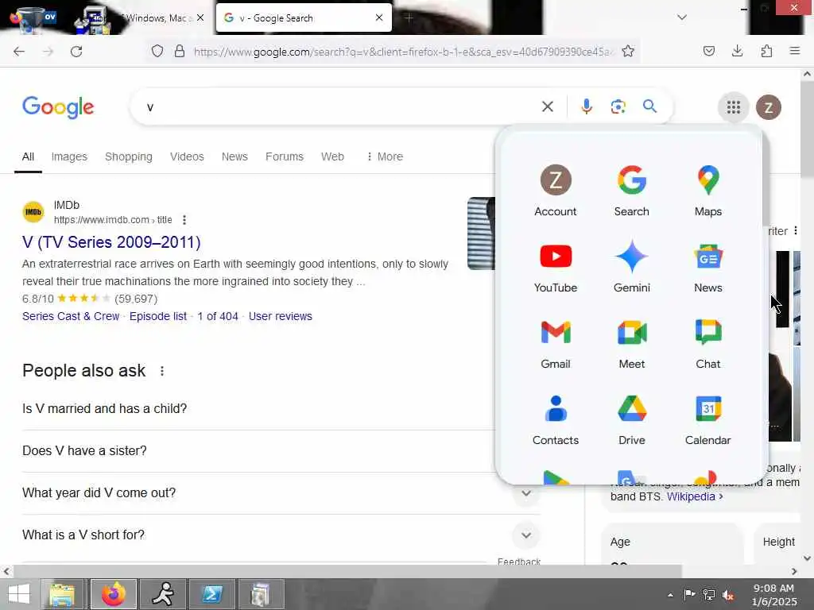The image size is (814, 610).
Task: List all tabs with the dropdown arrow
Action: tap(681, 17)
